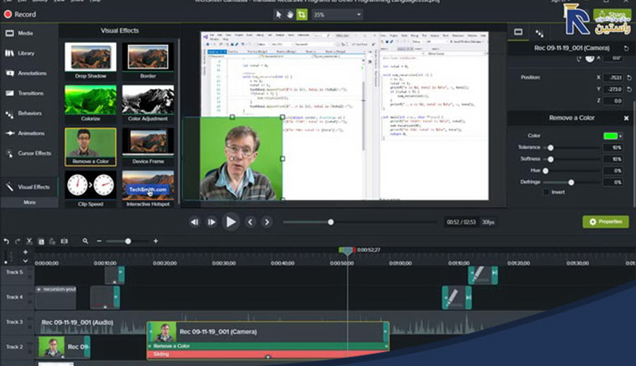
Task: Open the Color picker dropdown arrow
Action: (620, 136)
